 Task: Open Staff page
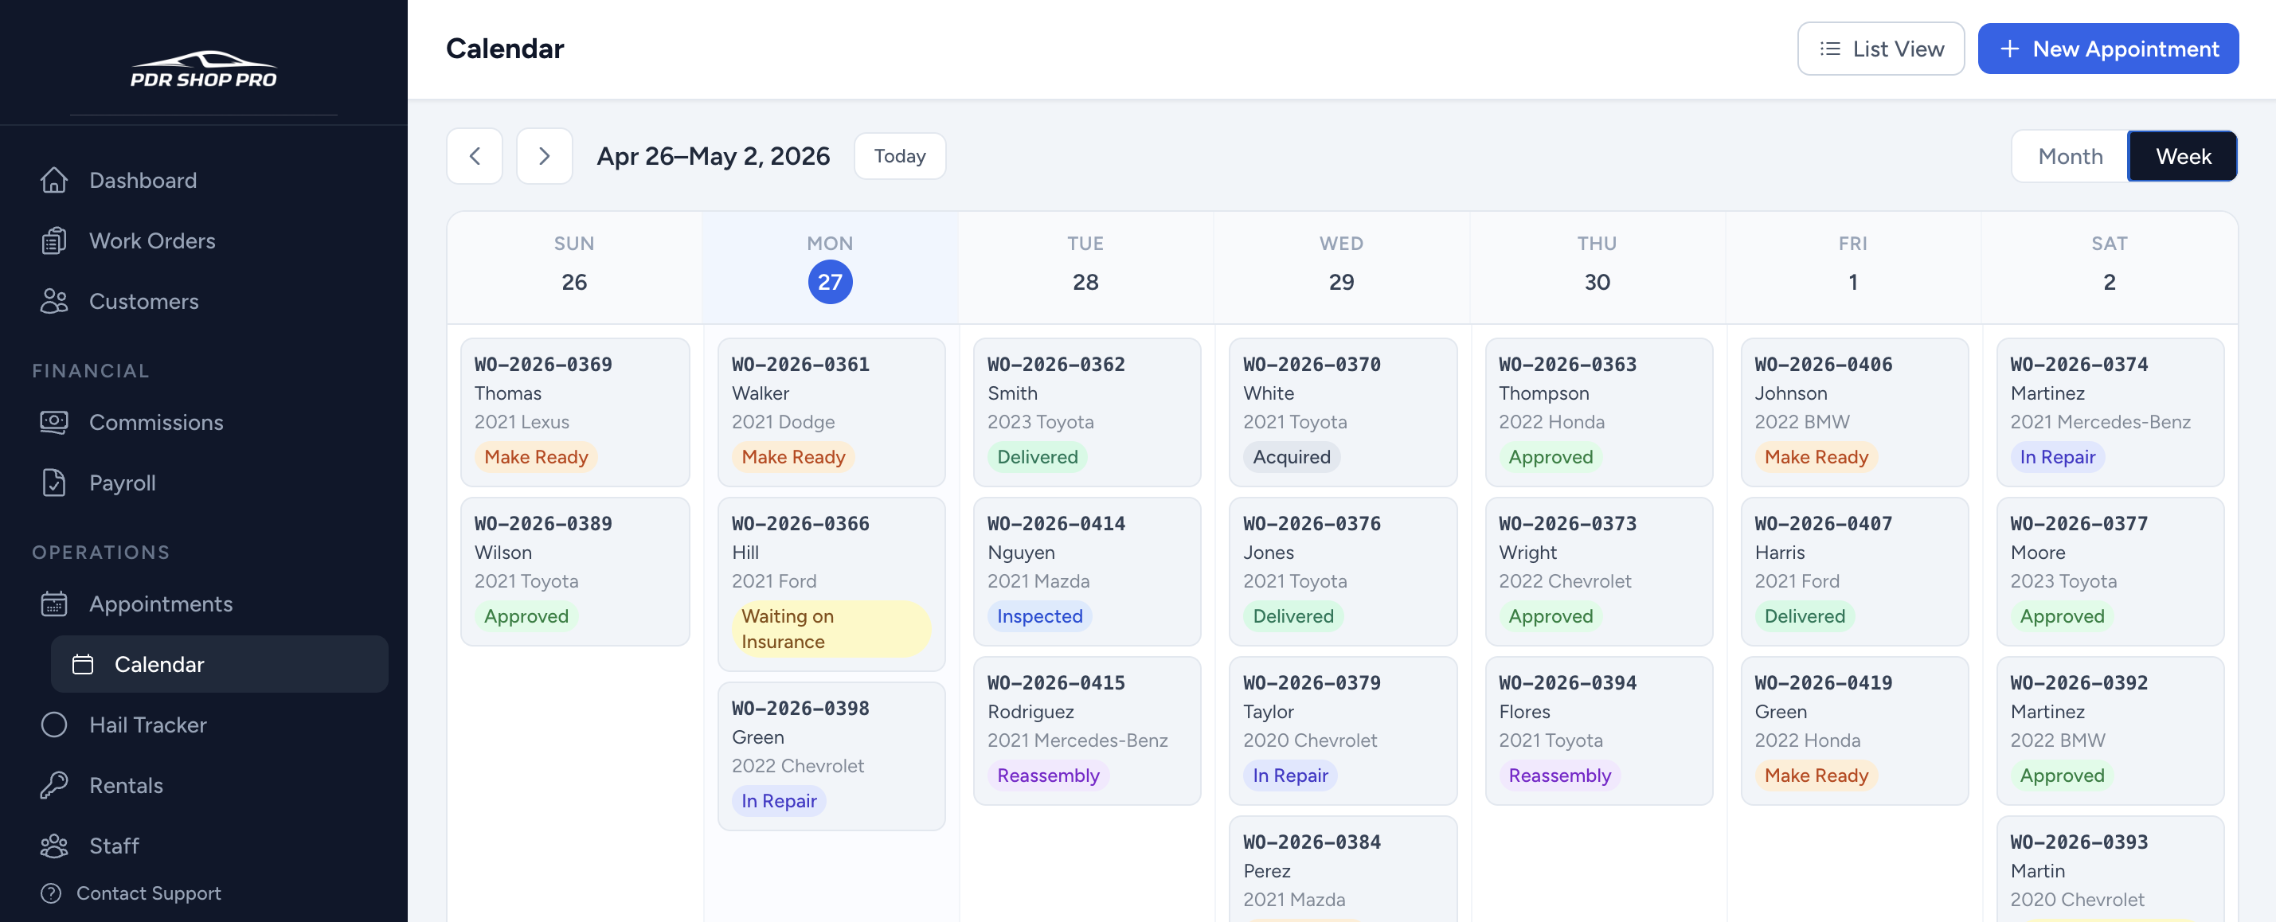click(x=203, y=846)
